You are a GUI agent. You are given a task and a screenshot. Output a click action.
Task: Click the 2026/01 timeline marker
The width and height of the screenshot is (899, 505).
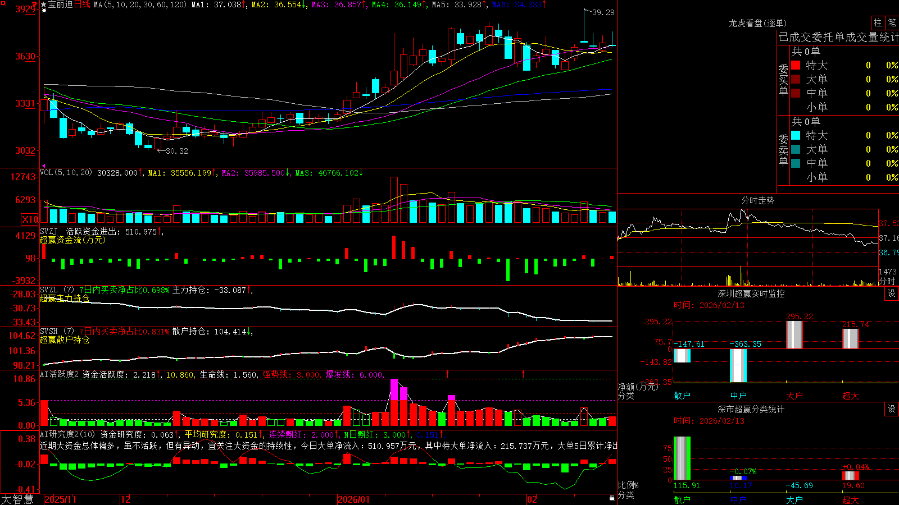tap(353, 499)
